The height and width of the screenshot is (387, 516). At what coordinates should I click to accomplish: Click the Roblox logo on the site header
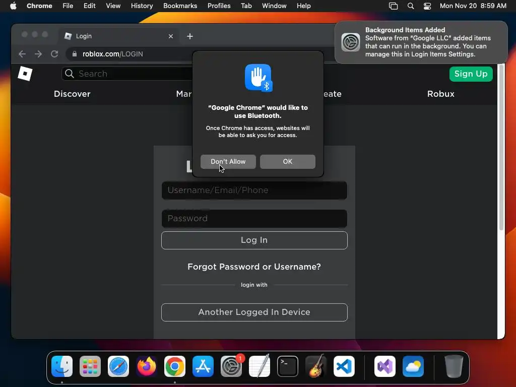pos(25,74)
